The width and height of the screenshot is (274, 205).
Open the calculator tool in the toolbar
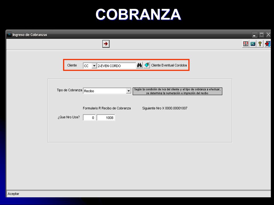[x=253, y=44]
